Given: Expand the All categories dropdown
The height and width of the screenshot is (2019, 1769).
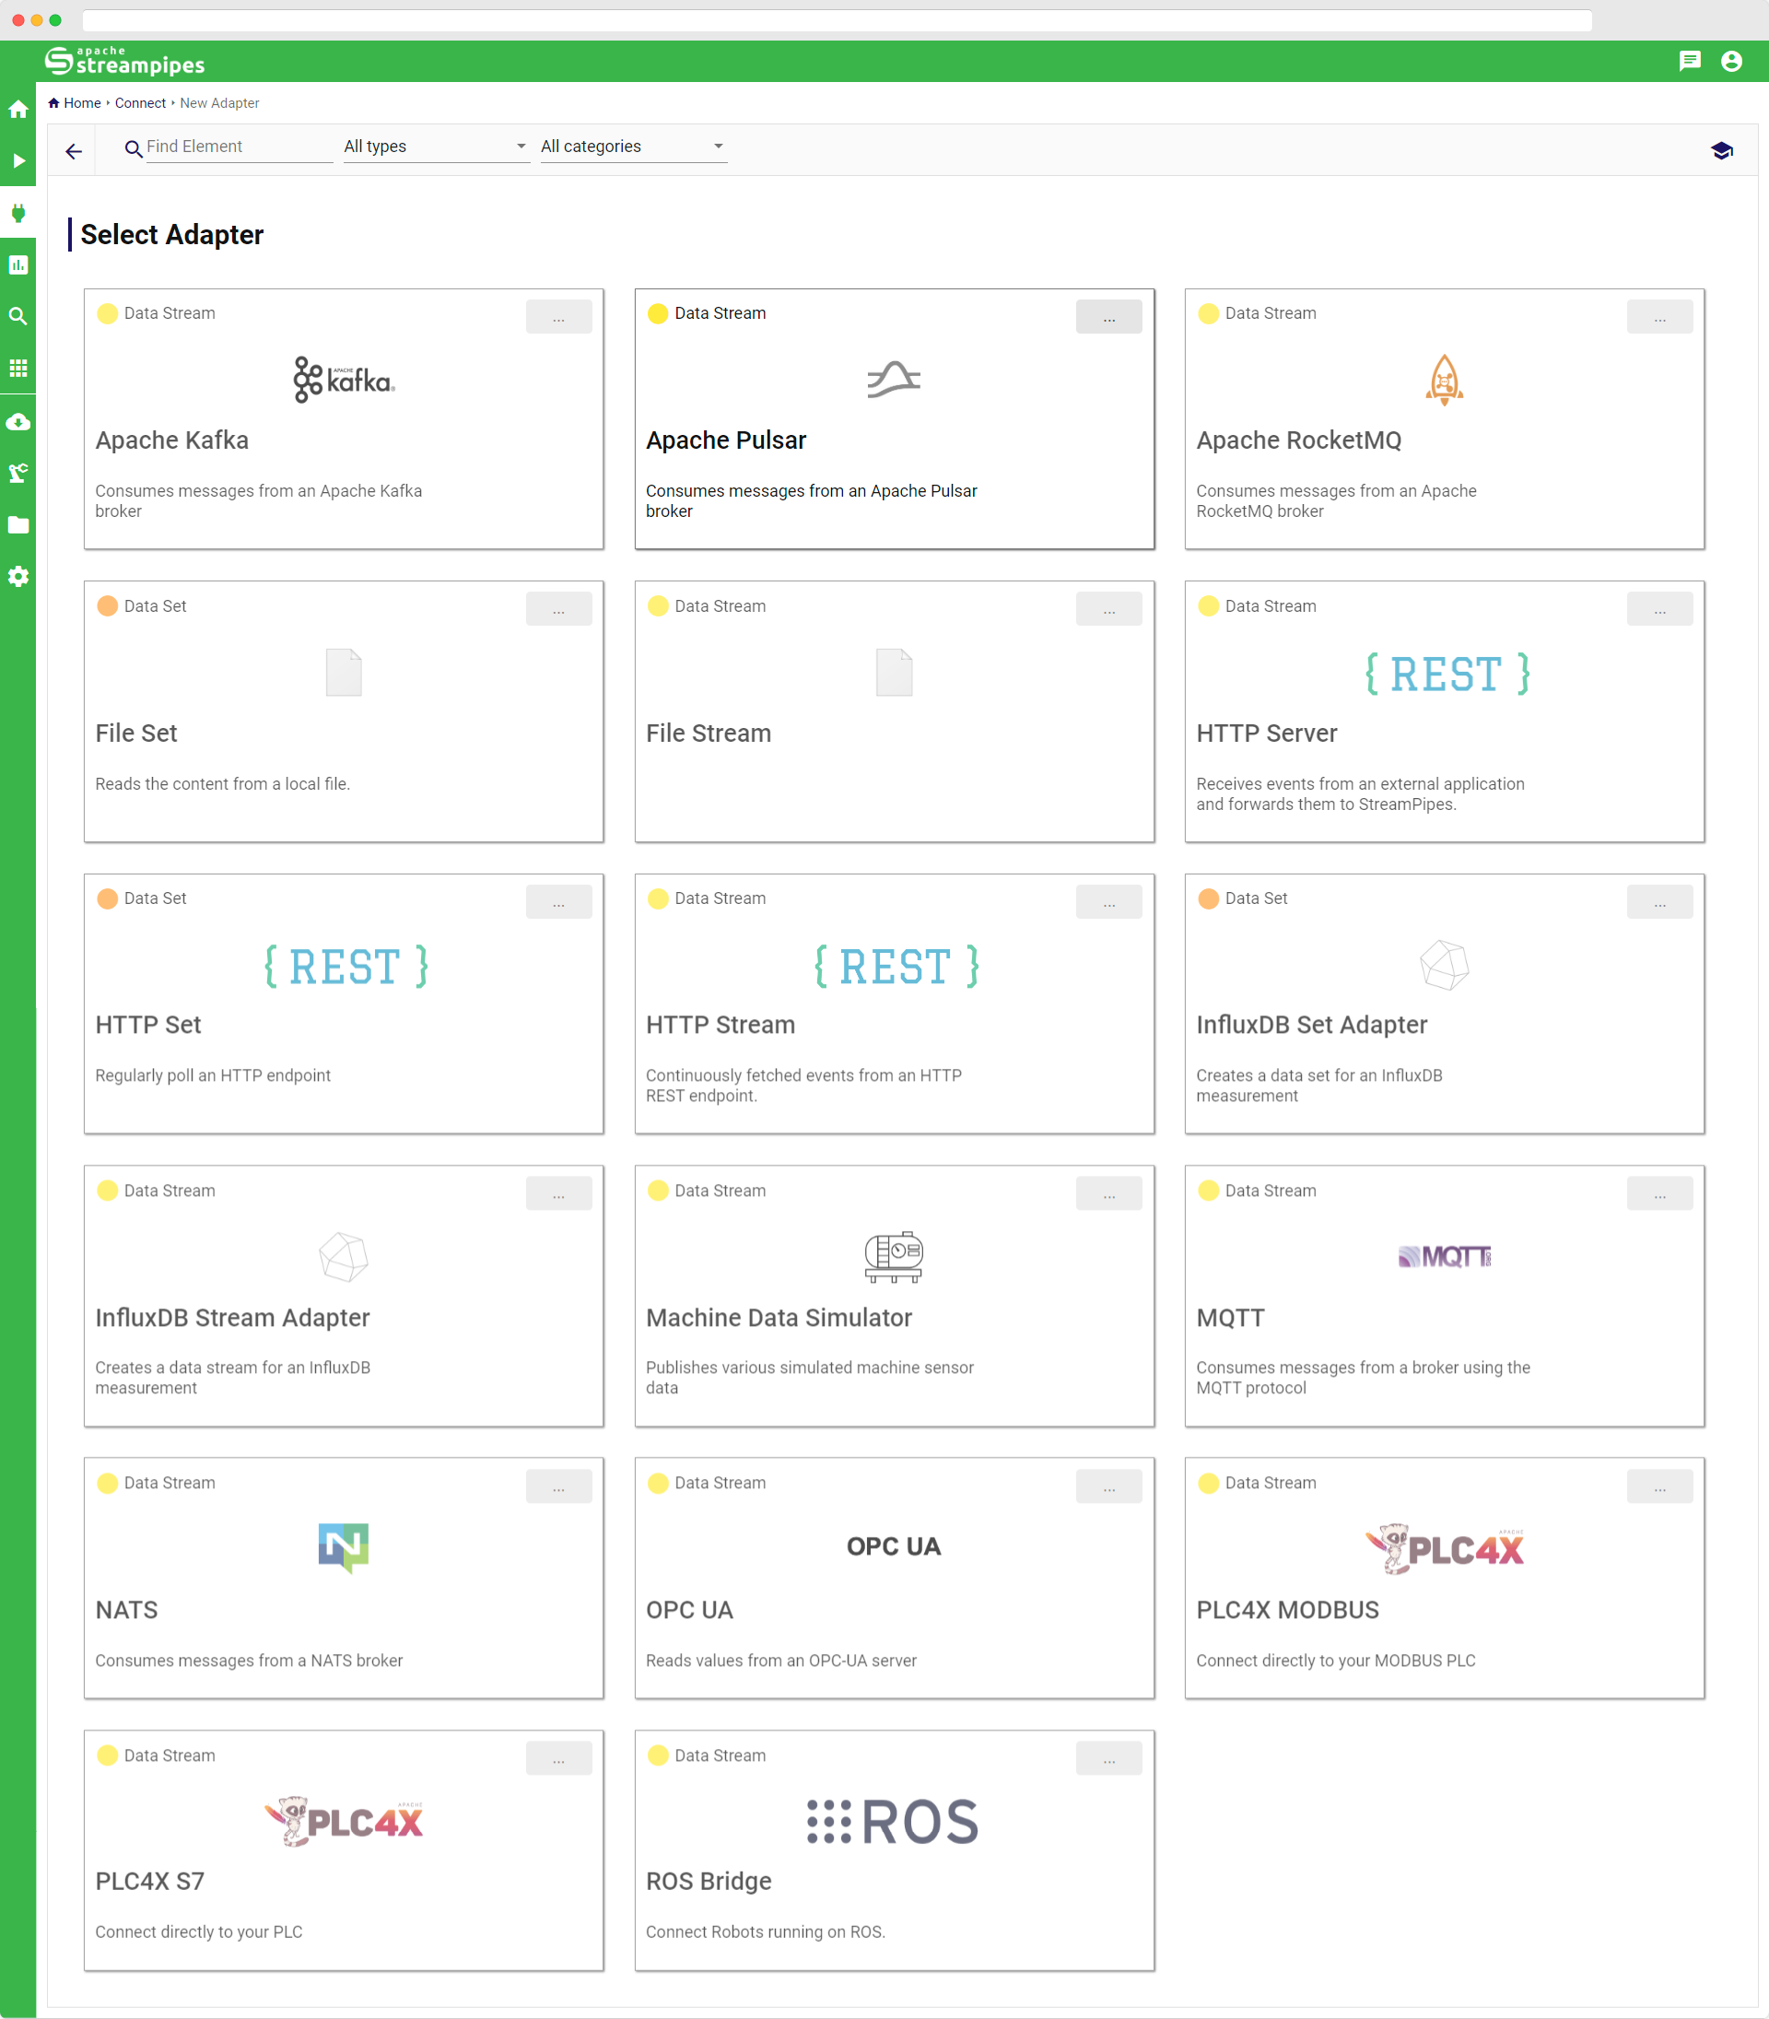Looking at the screenshot, I should [633, 147].
